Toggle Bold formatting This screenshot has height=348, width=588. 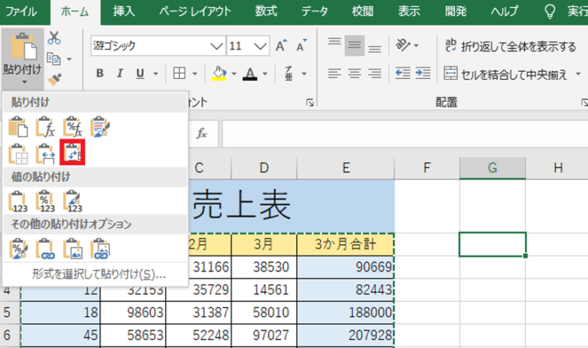coord(100,73)
